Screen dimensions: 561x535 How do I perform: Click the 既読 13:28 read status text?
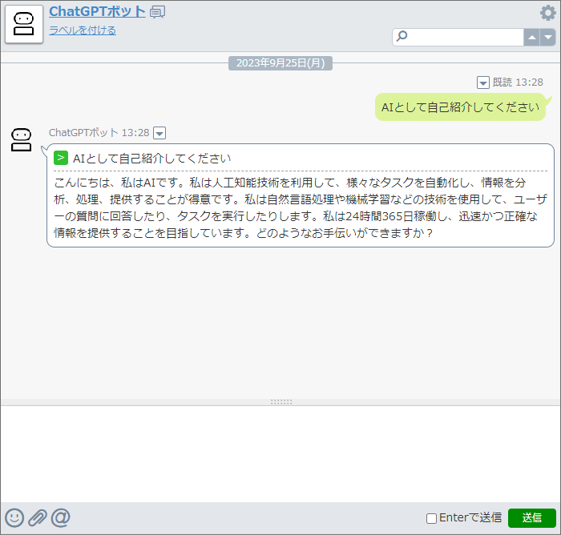(518, 82)
